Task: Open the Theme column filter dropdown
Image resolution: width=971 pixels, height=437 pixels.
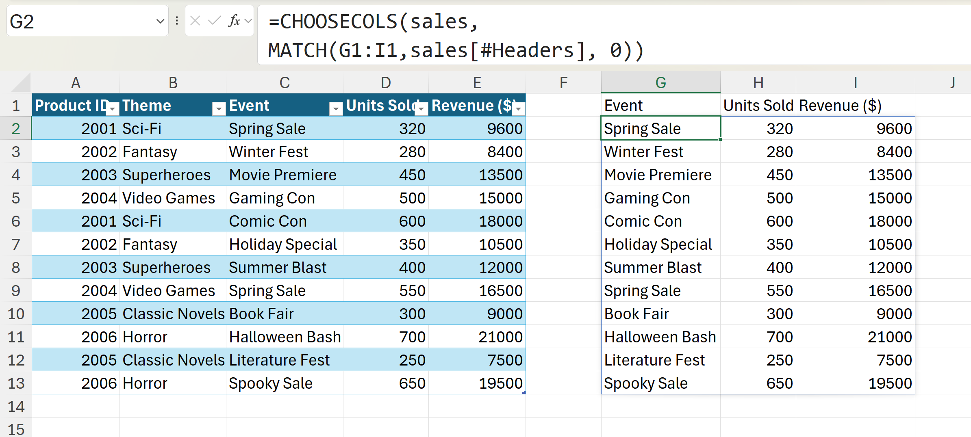Action: point(219,108)
